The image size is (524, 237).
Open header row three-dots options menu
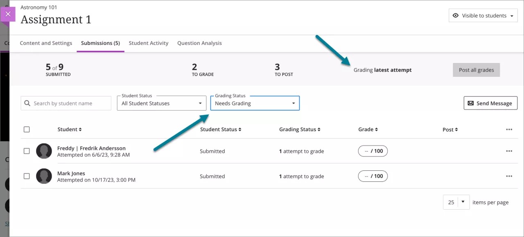click(x=509, y=130)
